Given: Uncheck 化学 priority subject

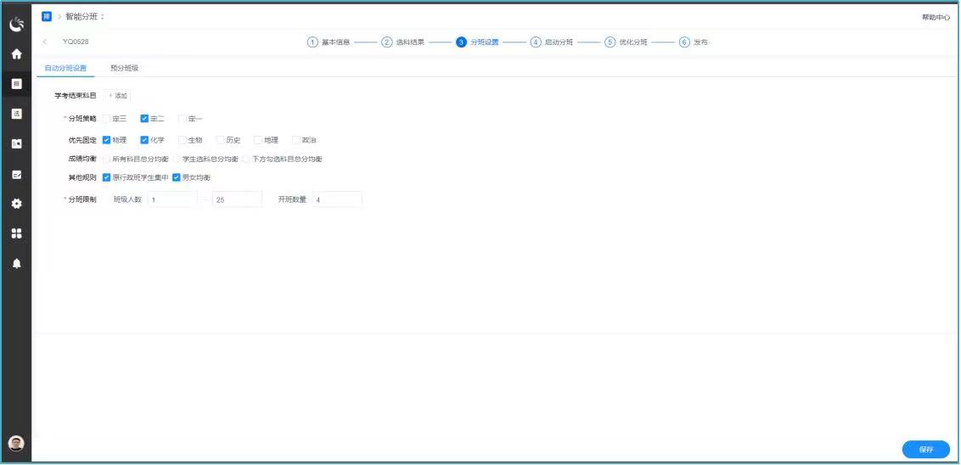Looking at the screenshot, I should (x=144, y=140).
